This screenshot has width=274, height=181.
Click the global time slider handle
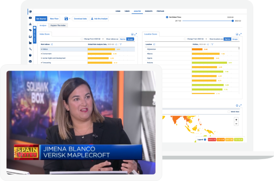click(233, 21)
